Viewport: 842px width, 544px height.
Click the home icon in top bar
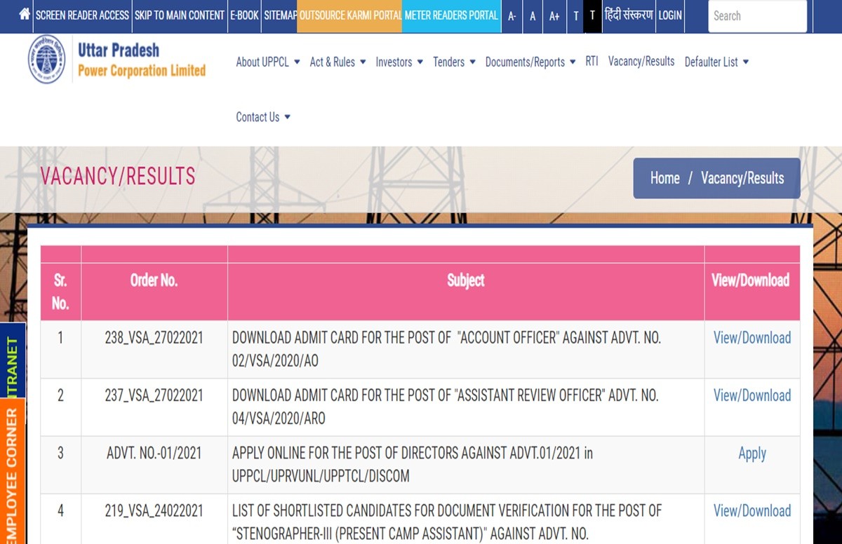(x=25, y=15)
